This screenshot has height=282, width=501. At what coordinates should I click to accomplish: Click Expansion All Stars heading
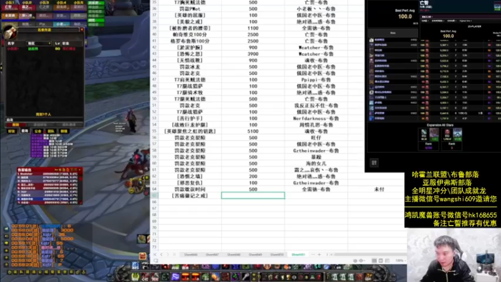coord(440,125)
